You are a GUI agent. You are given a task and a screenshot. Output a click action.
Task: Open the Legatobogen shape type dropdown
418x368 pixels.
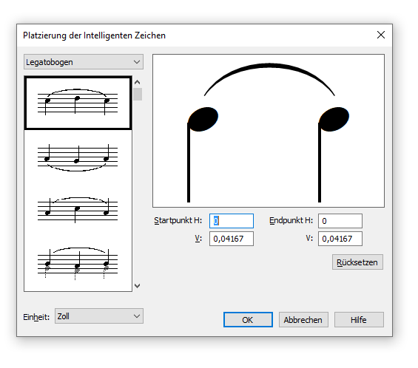[x=84, y=62]
